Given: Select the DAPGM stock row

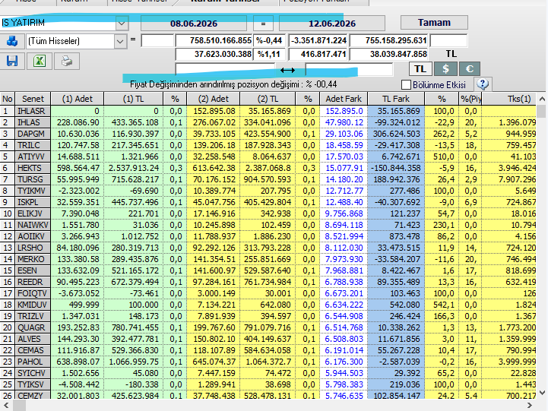Looking at the screenshot, I should tap(268, 134).
